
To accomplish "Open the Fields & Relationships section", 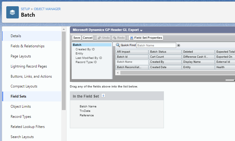I will click(27, 46).
